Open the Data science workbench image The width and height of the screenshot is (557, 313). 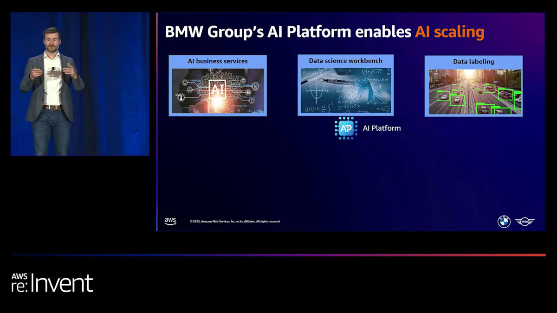(346, 90)
